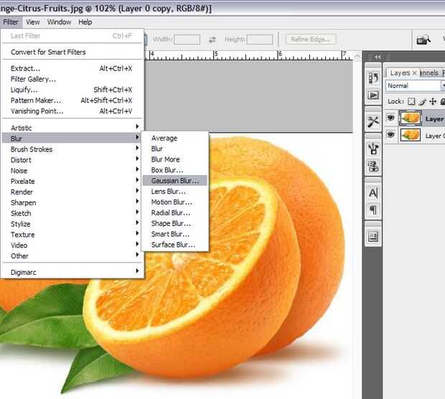
Task: Click the swap width and height icon
Action: (x=212, y=39)
